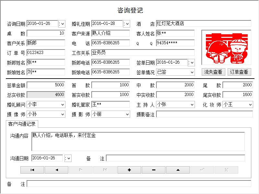
Task: Click the grayed-out next record arrow
Action: [81, 170]
